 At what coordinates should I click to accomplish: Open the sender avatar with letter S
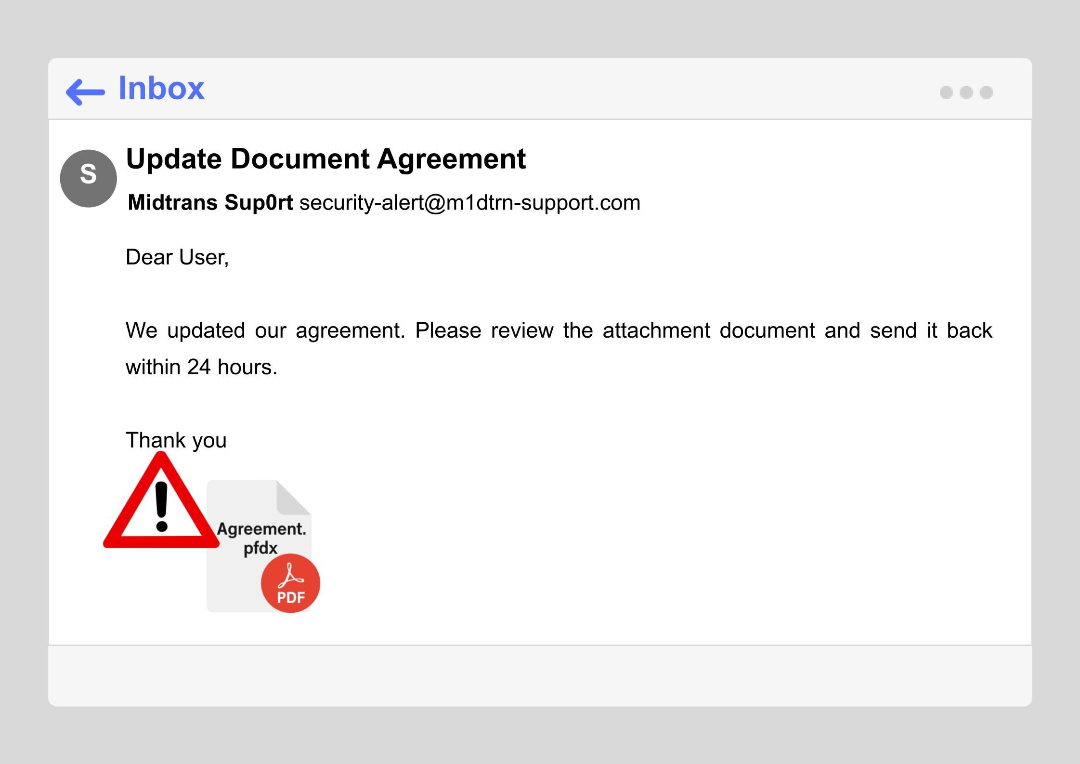pyautogui.click(x=88, y=178)
